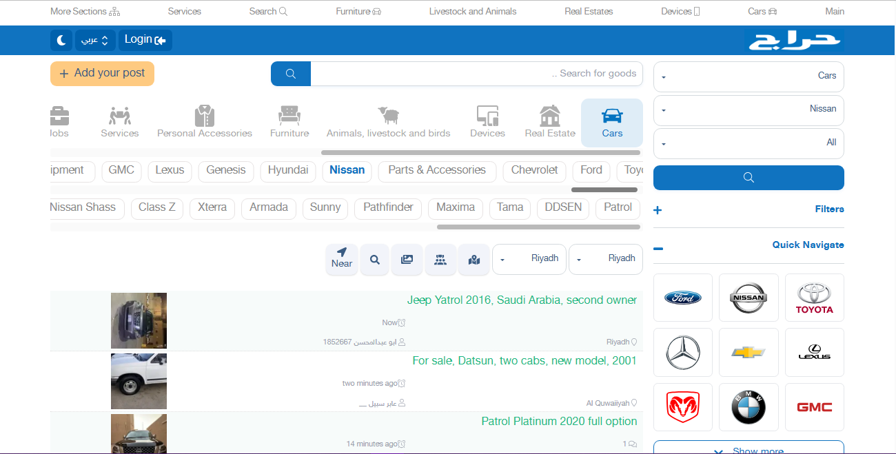
Task: Select the Furniture category icon
Action: click(289, 123)
